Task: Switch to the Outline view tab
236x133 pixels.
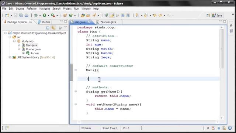Action: pyautogui.click(x=44, y=22)
